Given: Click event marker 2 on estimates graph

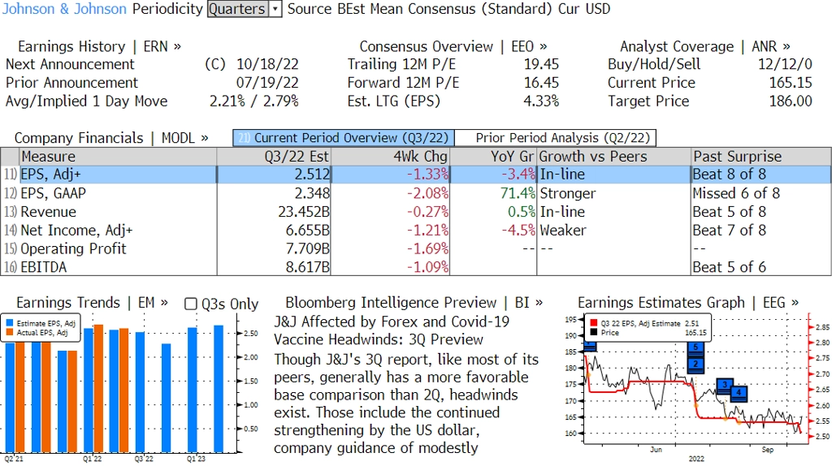Looking at the screenshot, I should click(695, 365).
